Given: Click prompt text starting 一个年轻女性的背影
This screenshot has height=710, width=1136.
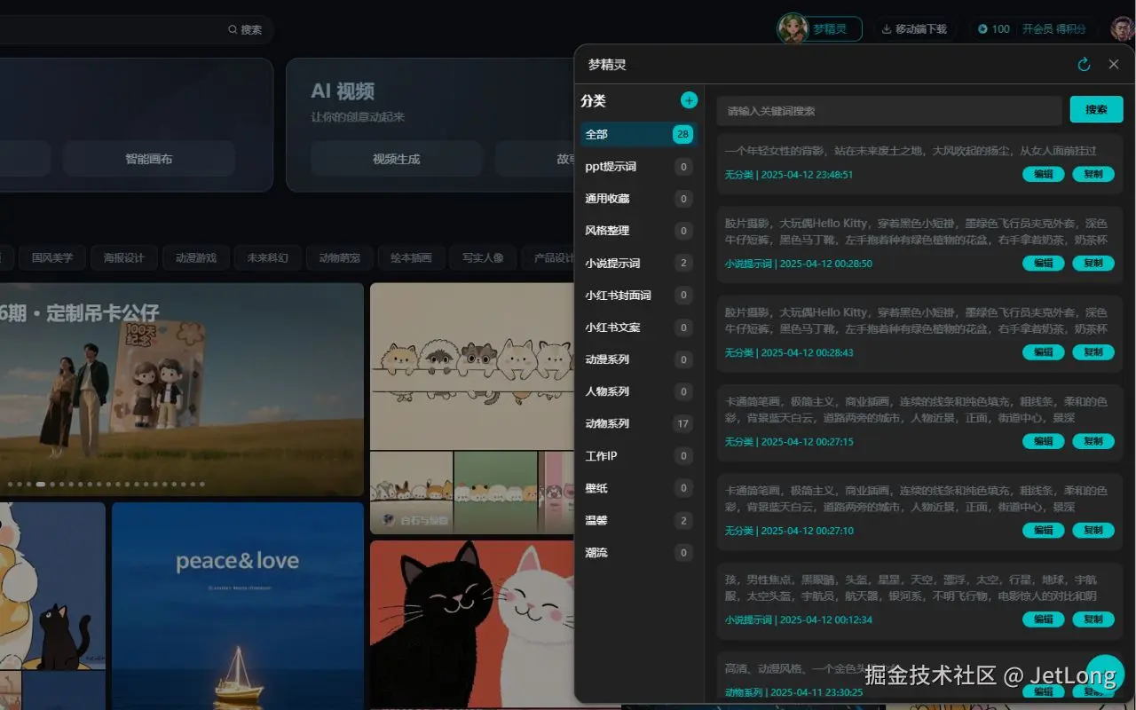Looking at the screenshot, I should 911,151.
